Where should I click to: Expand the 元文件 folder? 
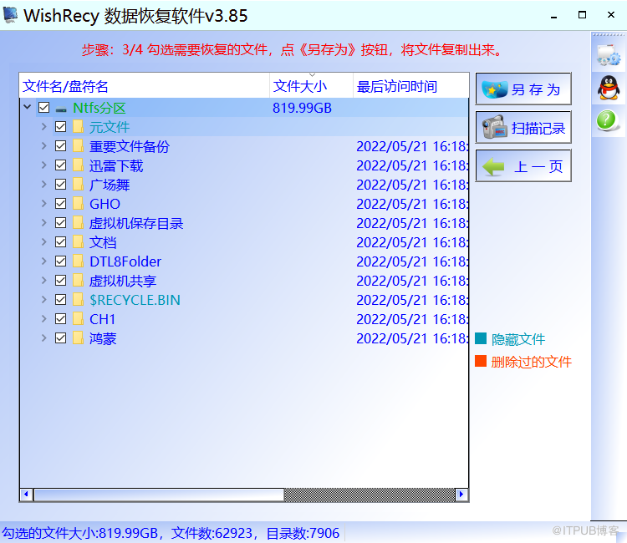[x=44, y=127]
